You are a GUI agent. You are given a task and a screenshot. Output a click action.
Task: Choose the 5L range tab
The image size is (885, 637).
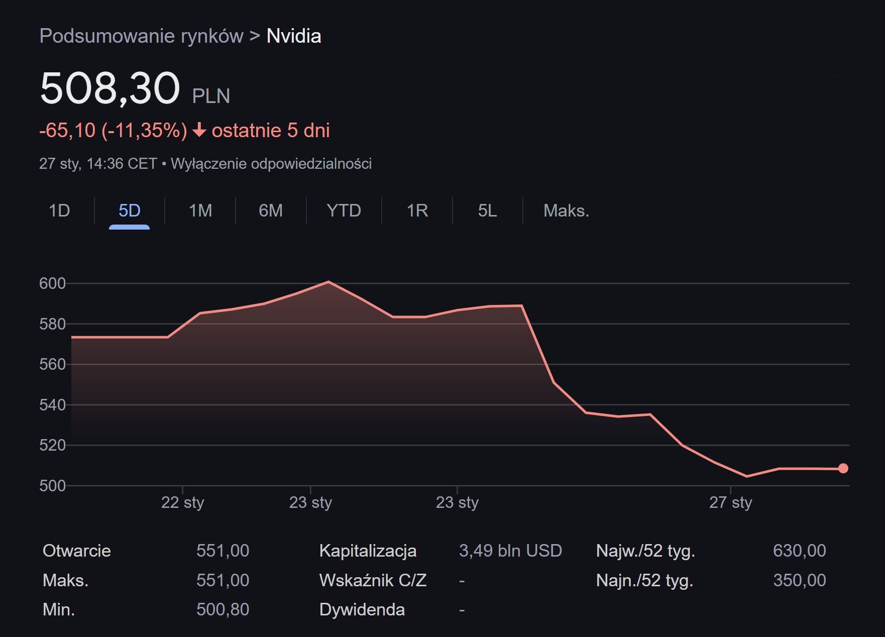[x=487, y=210]
